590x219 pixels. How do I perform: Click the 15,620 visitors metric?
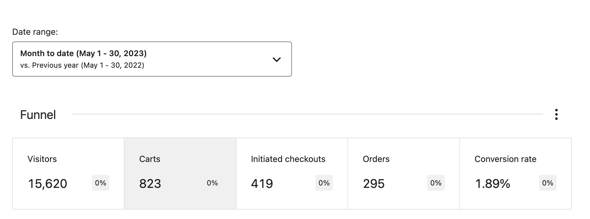click(x=47, y=183)
